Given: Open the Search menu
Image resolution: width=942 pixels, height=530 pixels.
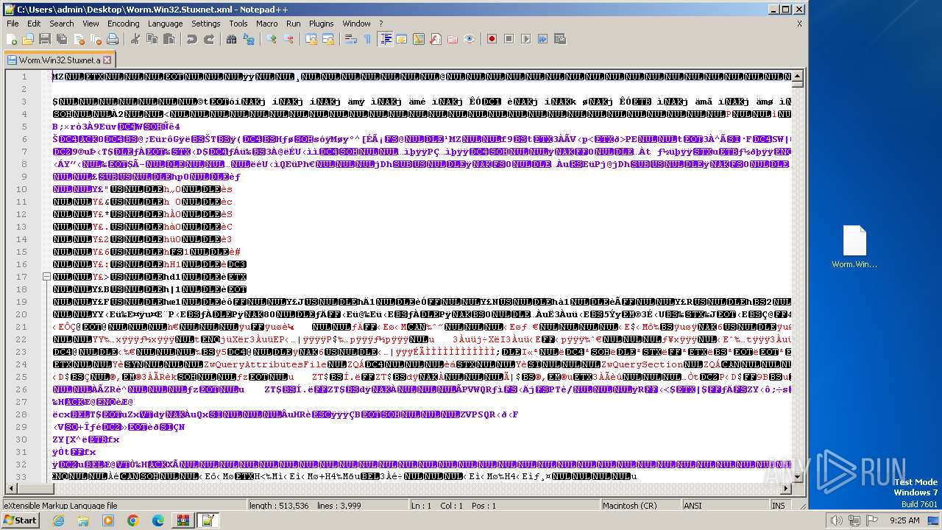Looking at the screenshot, I should pyautogui.click(x=62, y=24).
